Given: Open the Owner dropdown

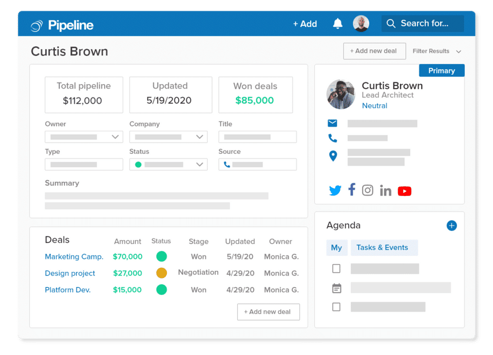Looking at the screenshot, I should coord(84,137).
